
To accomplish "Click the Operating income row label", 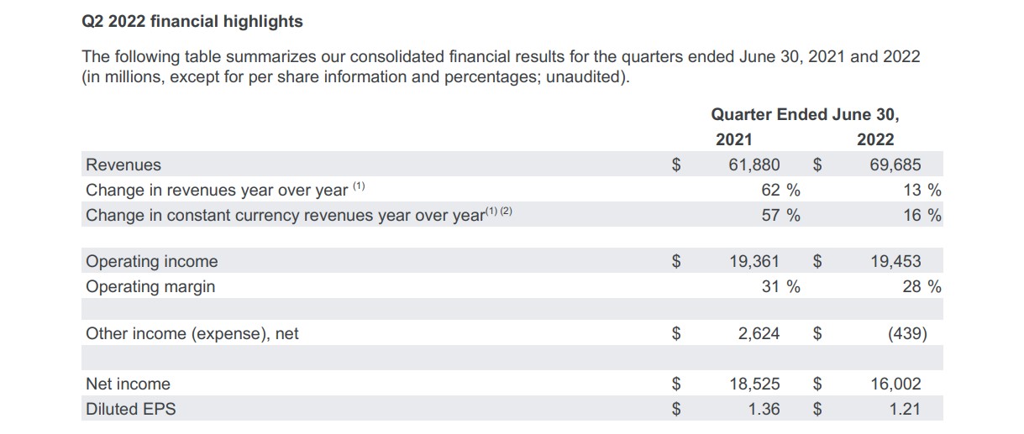I will (x=152, y=261).
